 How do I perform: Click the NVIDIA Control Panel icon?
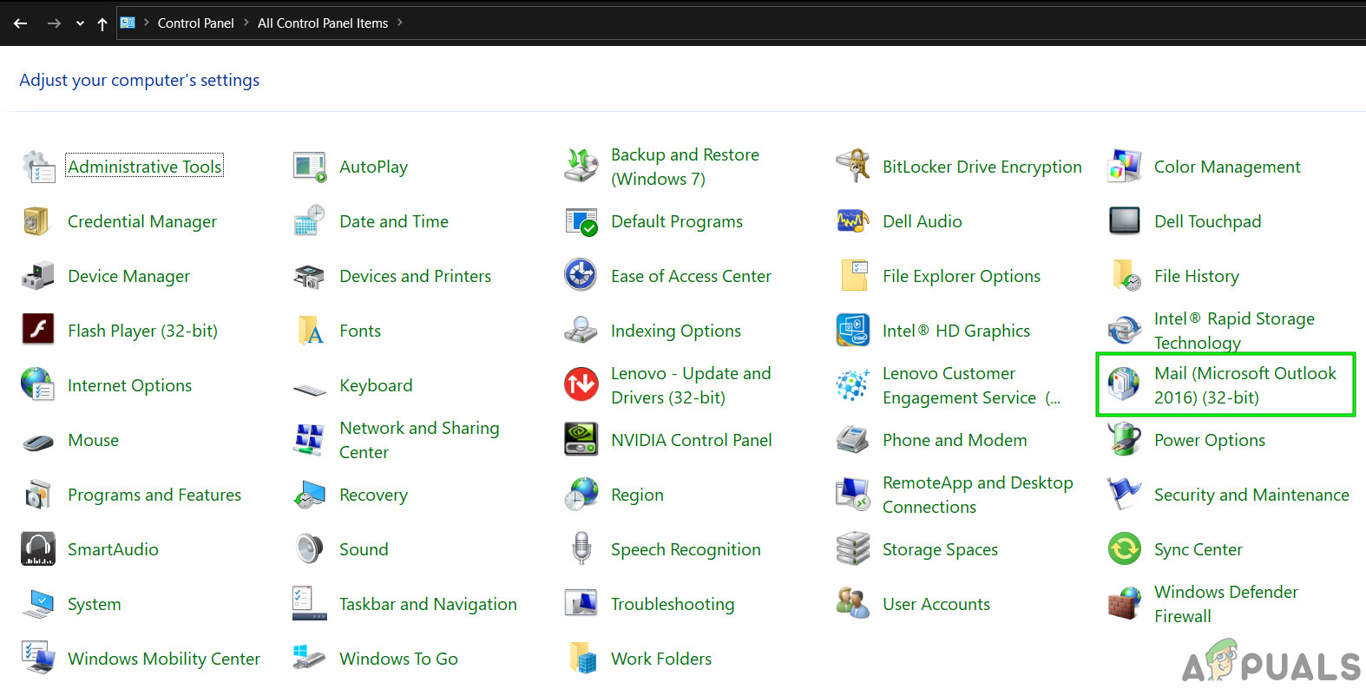(x=581, y=440)
